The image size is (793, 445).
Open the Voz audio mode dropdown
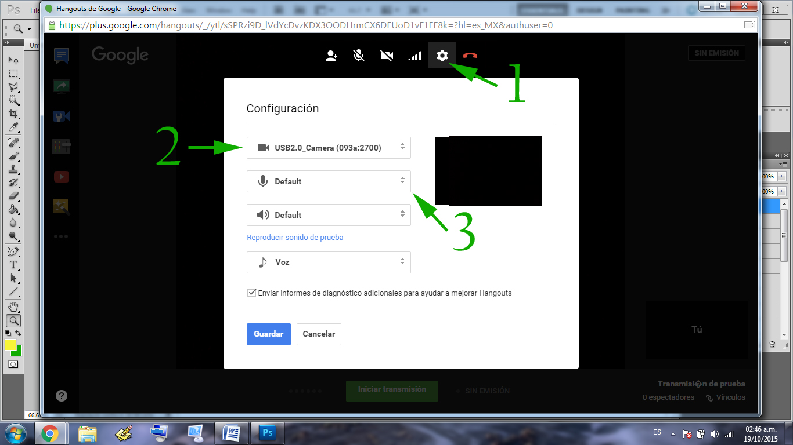pos(329,262)
